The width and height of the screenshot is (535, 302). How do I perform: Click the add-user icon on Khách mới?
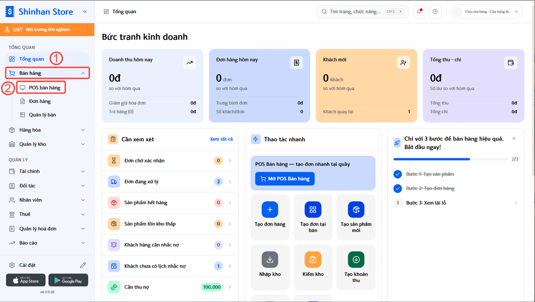(403, 63)
